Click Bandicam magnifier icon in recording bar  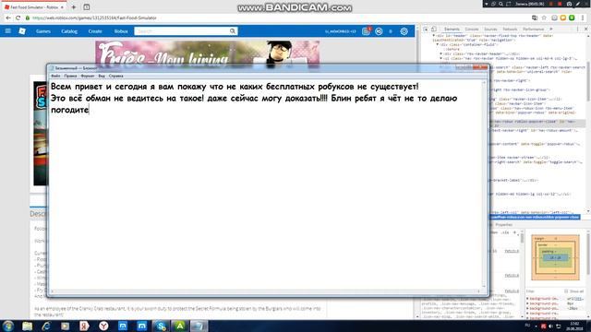[501, 4]
